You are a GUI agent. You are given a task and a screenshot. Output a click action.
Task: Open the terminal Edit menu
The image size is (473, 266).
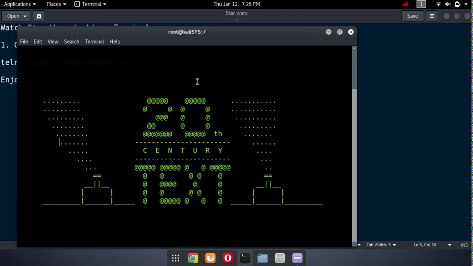tap(38, 41)
